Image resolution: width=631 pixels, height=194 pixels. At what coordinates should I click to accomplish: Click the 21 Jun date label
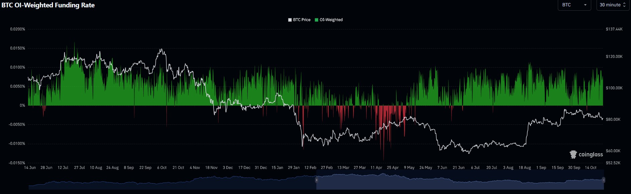tap(459, 168)
